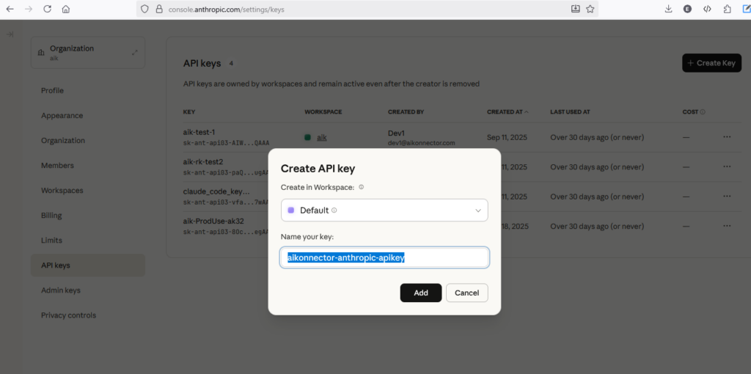Select Workspaces in the settings sidebar

pos(62,191)
